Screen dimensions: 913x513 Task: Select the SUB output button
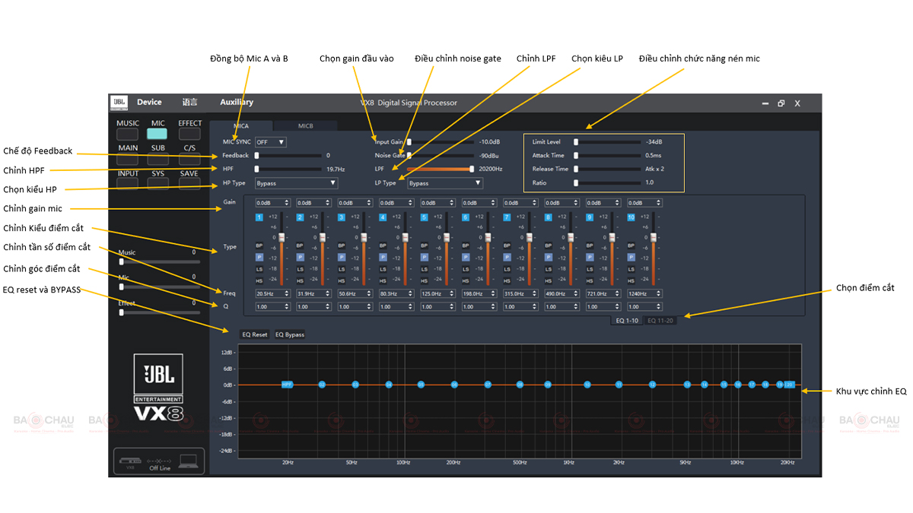pyautogui.click(x=158, y=159)
